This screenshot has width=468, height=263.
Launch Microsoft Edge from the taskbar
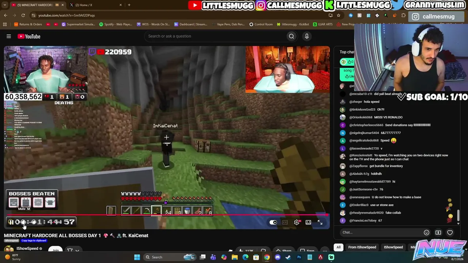[x=245, y=257]
